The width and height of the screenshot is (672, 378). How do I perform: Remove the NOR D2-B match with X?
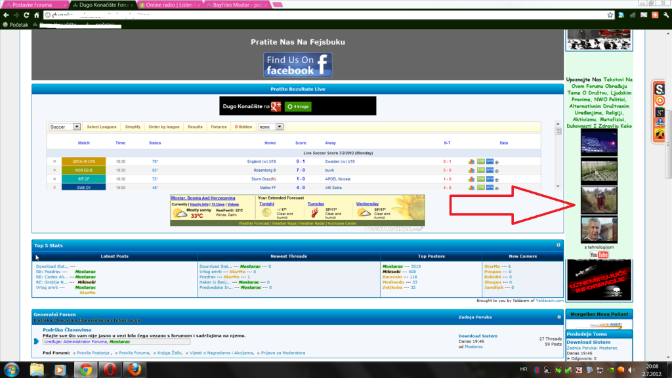point(54,170)
